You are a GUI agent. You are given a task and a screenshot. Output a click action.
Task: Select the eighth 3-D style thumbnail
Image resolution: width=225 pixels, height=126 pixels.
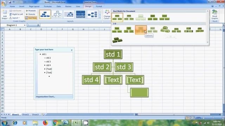click(x=200, y=30)
